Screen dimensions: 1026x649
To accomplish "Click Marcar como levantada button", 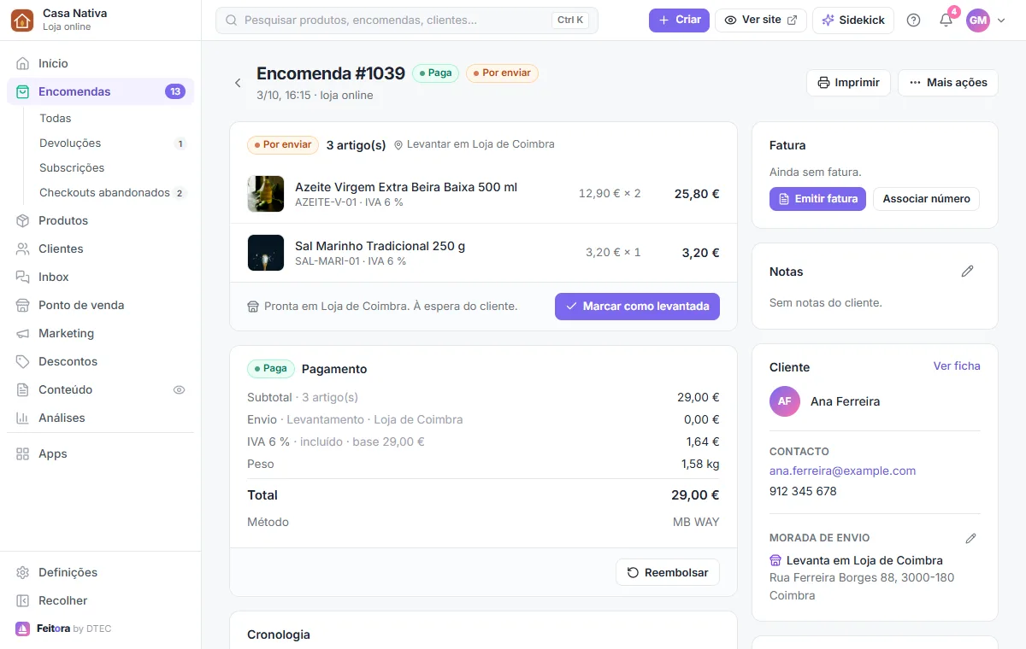I will point(637,307).
